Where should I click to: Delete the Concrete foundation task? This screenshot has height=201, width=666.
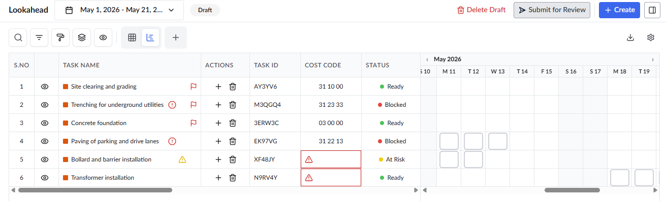click(233, 123)
